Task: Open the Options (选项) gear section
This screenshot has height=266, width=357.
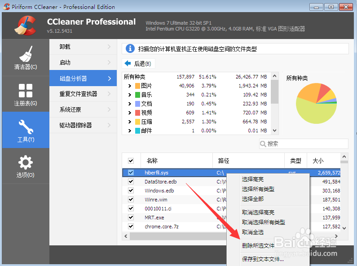Action: pyautogui.click(x=26, y=166)
